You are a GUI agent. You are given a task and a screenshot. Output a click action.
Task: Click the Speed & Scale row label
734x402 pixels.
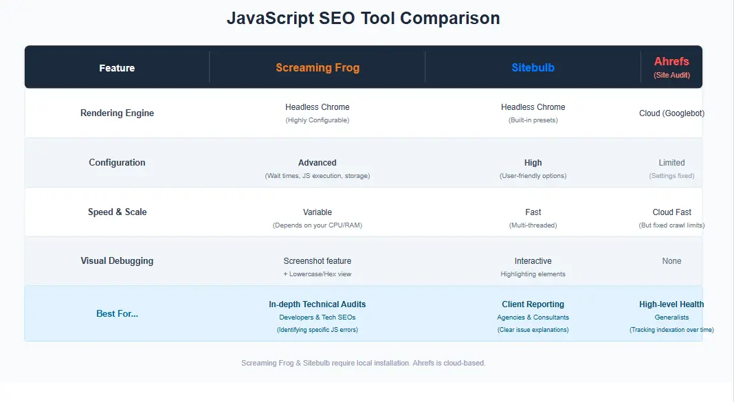pos(117,212)
